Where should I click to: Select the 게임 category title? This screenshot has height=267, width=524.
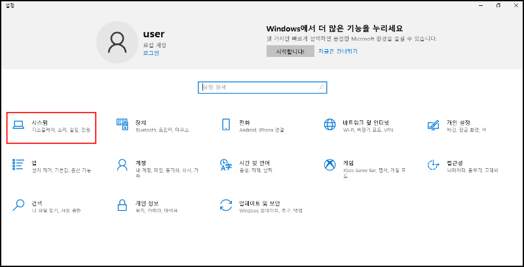(348, 163)
